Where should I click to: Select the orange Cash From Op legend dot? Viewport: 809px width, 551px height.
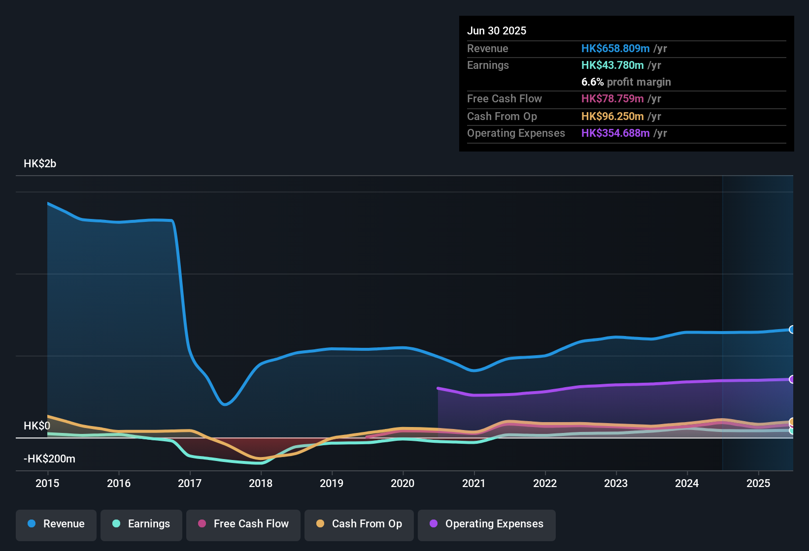coord(320,524)
